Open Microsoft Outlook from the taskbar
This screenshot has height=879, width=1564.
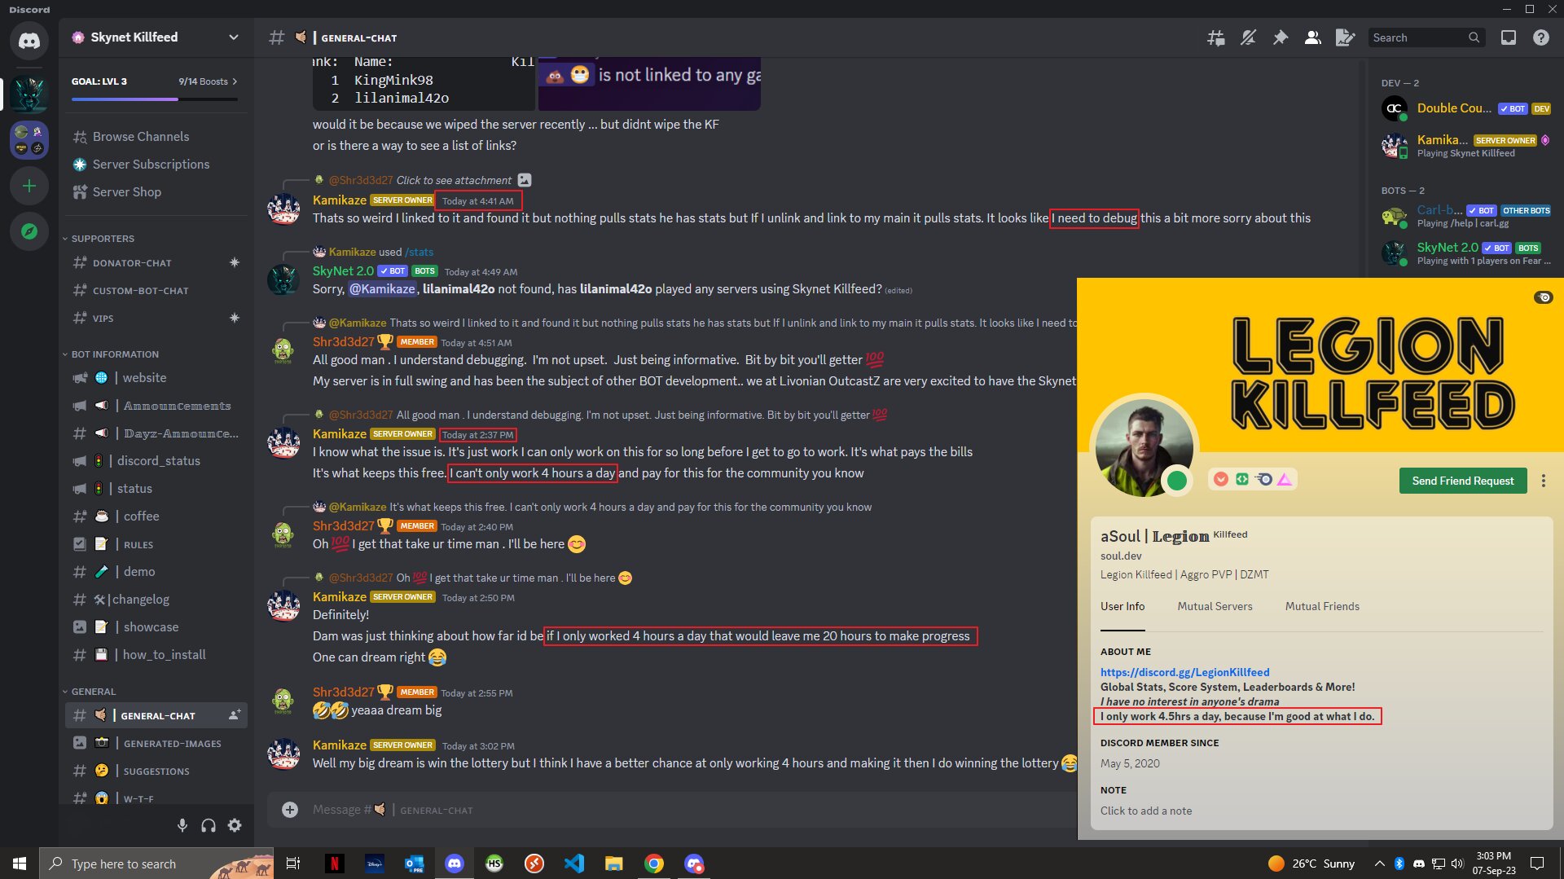[x=414, y=864]
